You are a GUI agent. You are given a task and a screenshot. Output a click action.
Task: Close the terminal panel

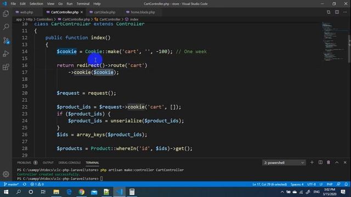[x=345, y=163]
